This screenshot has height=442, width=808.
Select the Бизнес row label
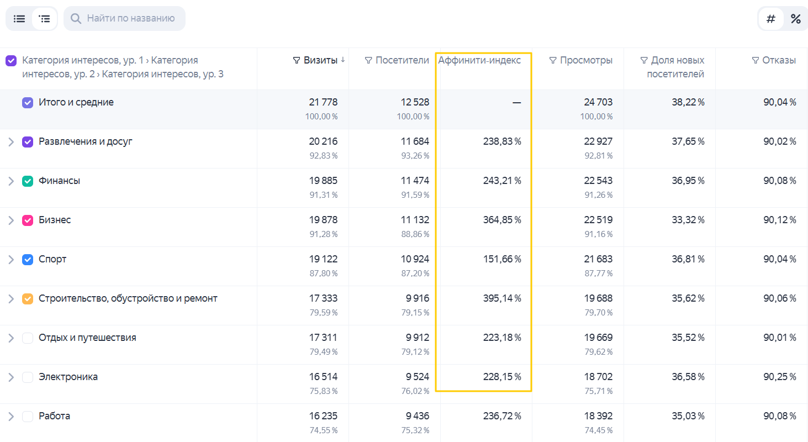coord(55,220)
